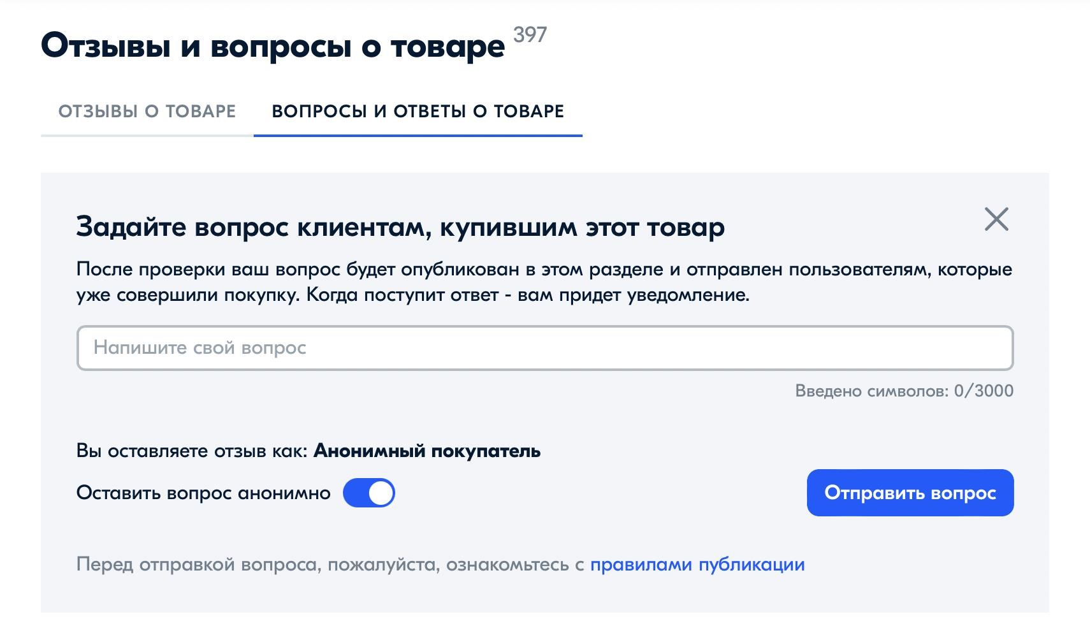Viewport: 1090px width, 640px height.
Task: Click the Анонимный покупатель name text
Action: (x=427, y=451)
